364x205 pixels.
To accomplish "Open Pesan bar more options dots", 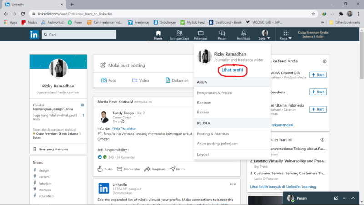I will point(344,198).
